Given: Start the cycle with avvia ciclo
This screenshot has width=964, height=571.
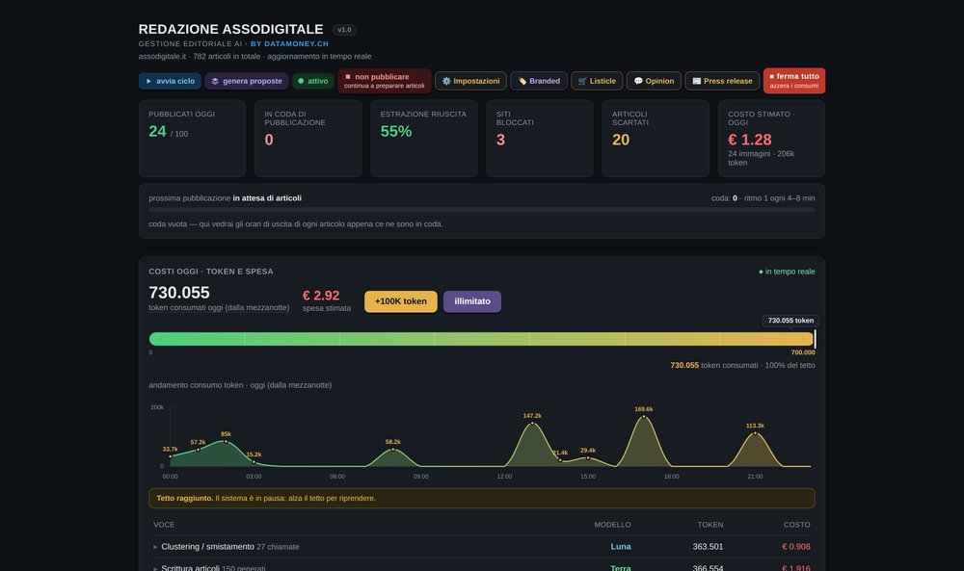Looking at the screenshot, I should [x=170, y=81].
